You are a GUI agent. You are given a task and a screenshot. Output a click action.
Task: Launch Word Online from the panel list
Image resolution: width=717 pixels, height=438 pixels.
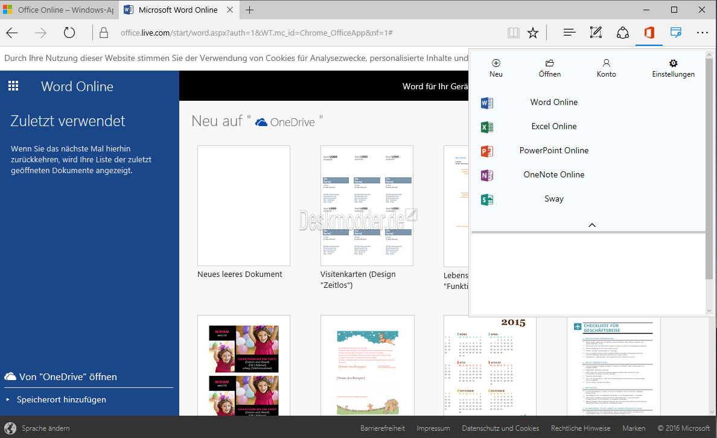[554, 102]
